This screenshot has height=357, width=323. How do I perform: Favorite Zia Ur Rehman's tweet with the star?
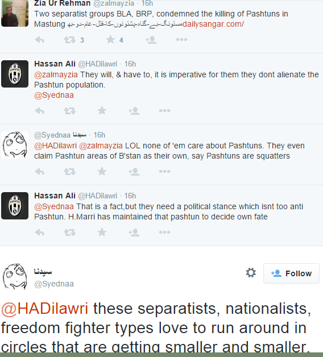pos(110,40)
